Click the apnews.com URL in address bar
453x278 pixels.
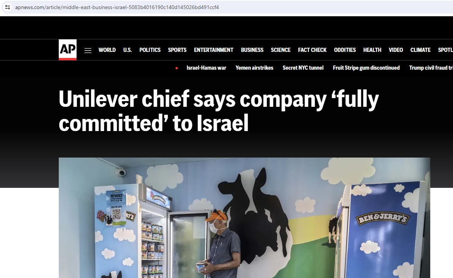click(x=117, y=7)
